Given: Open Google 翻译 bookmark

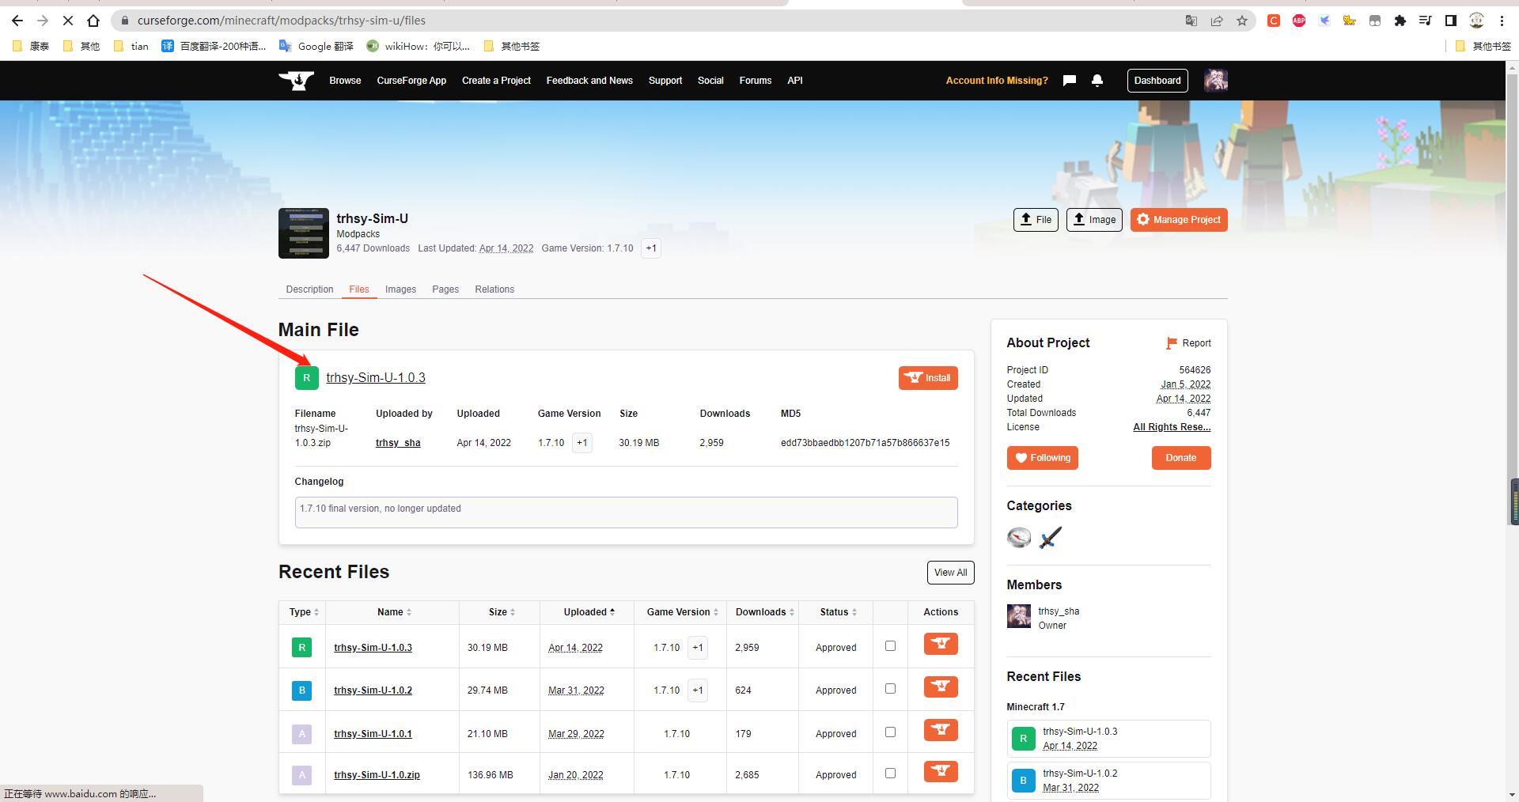Looking at the screenshot, I should [316, 46].
